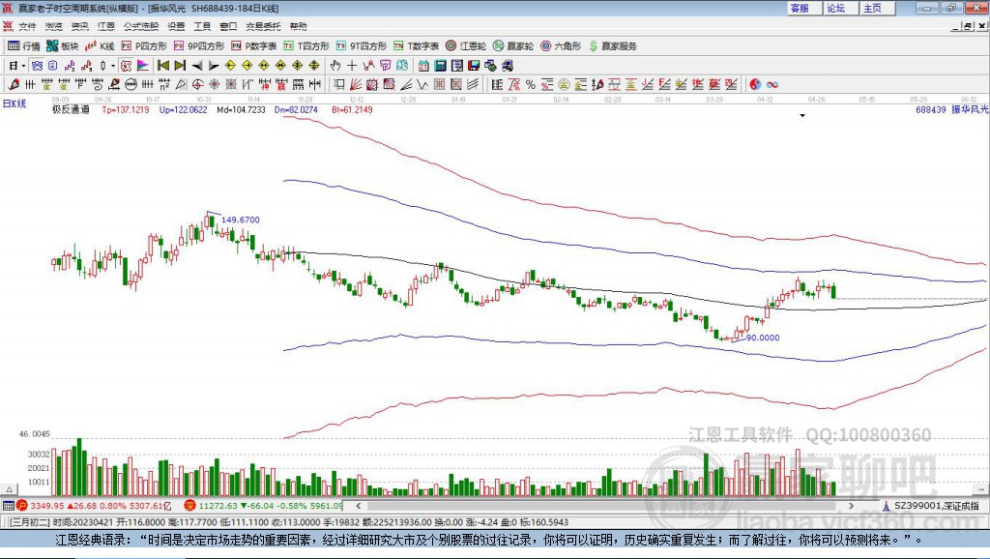
Task: Step chart left with black left arrow
Action: [197, 66]
